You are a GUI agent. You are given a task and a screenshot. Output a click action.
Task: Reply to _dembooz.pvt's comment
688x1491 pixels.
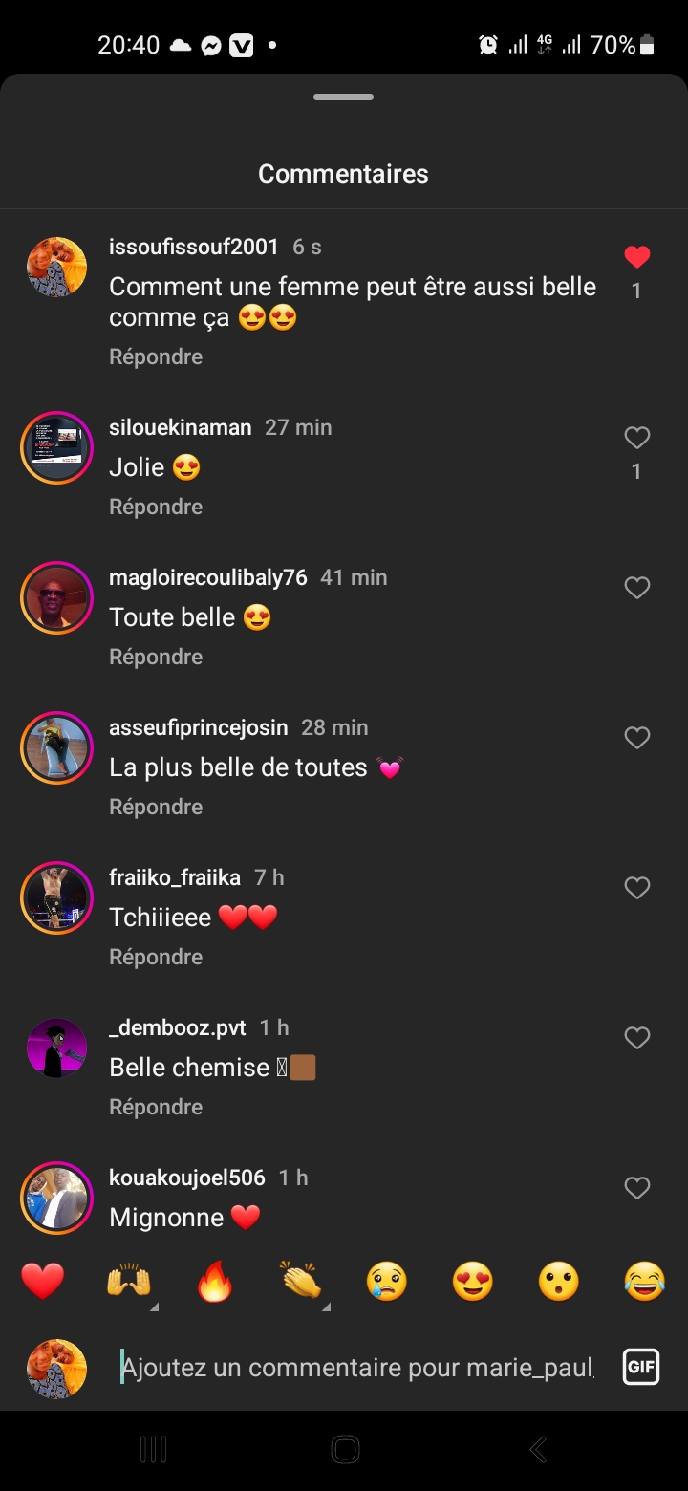coord(156,1107)
